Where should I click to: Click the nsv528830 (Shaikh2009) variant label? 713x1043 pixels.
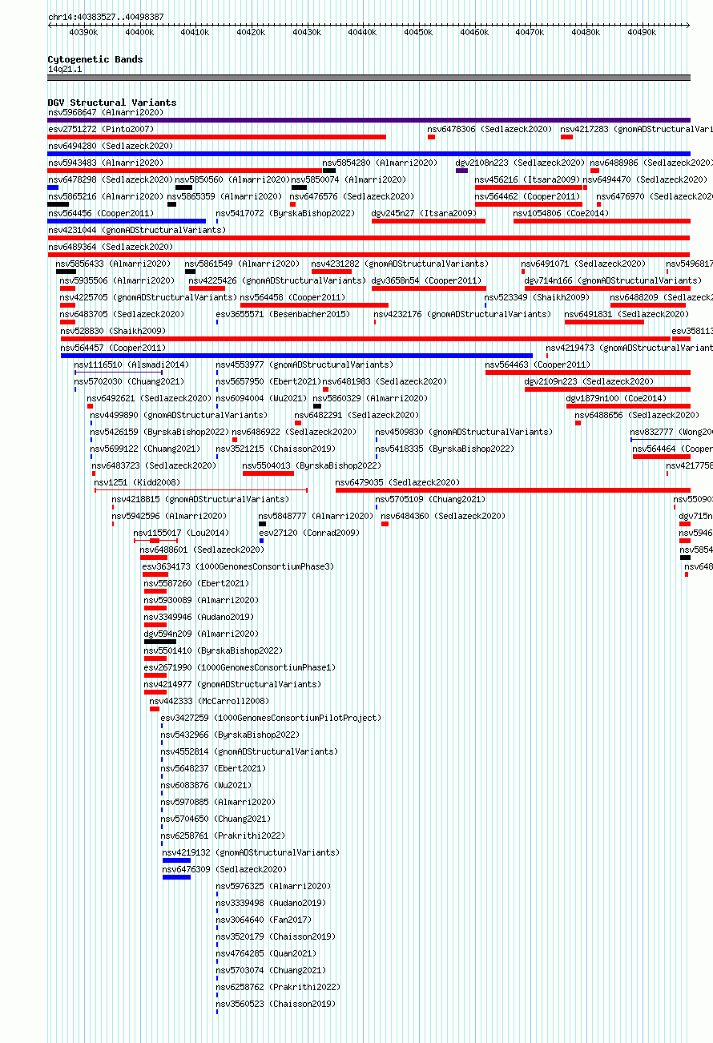112,331
